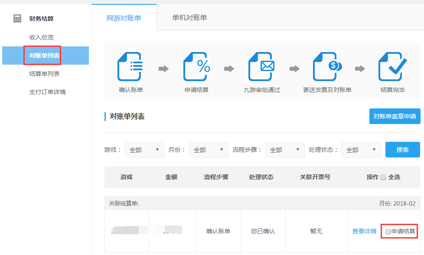
Task: Click the 财务结算 calculator icon
Action: (x=17, y=19)
